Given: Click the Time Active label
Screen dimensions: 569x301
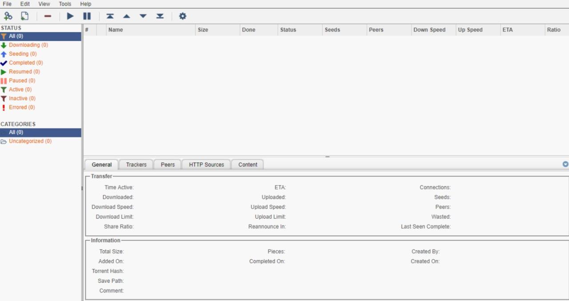Looking at the screenshot, I should pyautogui.click(x=119, y=188).
